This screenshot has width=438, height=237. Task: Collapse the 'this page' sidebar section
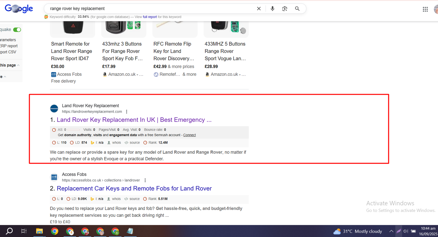click(x=18, y=65)
